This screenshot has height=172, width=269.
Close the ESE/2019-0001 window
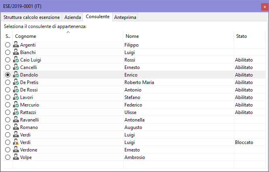264,7
